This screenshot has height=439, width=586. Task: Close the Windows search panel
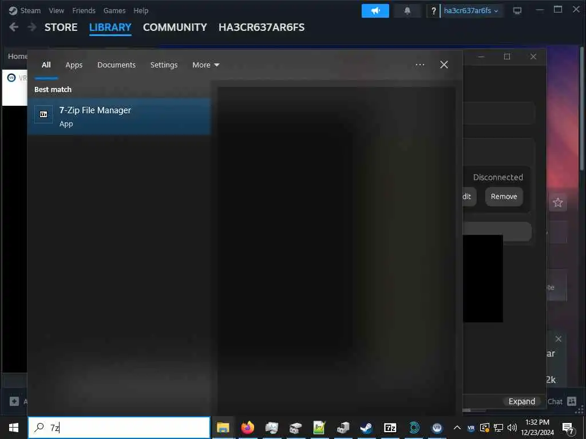coord(444,65)
